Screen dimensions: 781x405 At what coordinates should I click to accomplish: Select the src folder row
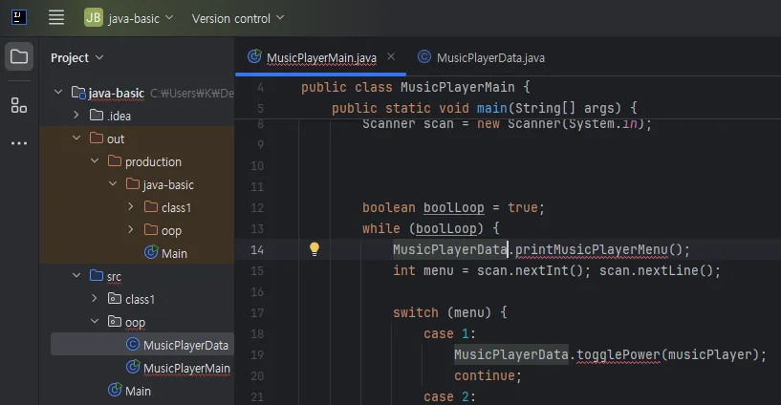(137, 276)
